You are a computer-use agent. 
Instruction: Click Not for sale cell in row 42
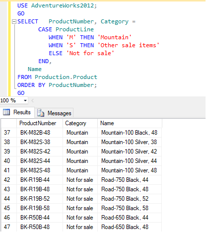(x=80, y=180)
